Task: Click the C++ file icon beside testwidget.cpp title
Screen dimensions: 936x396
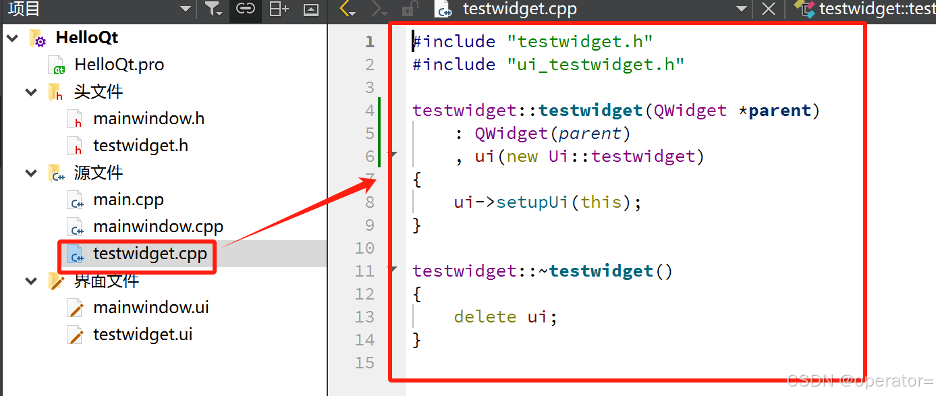Action: click(444, 9)
